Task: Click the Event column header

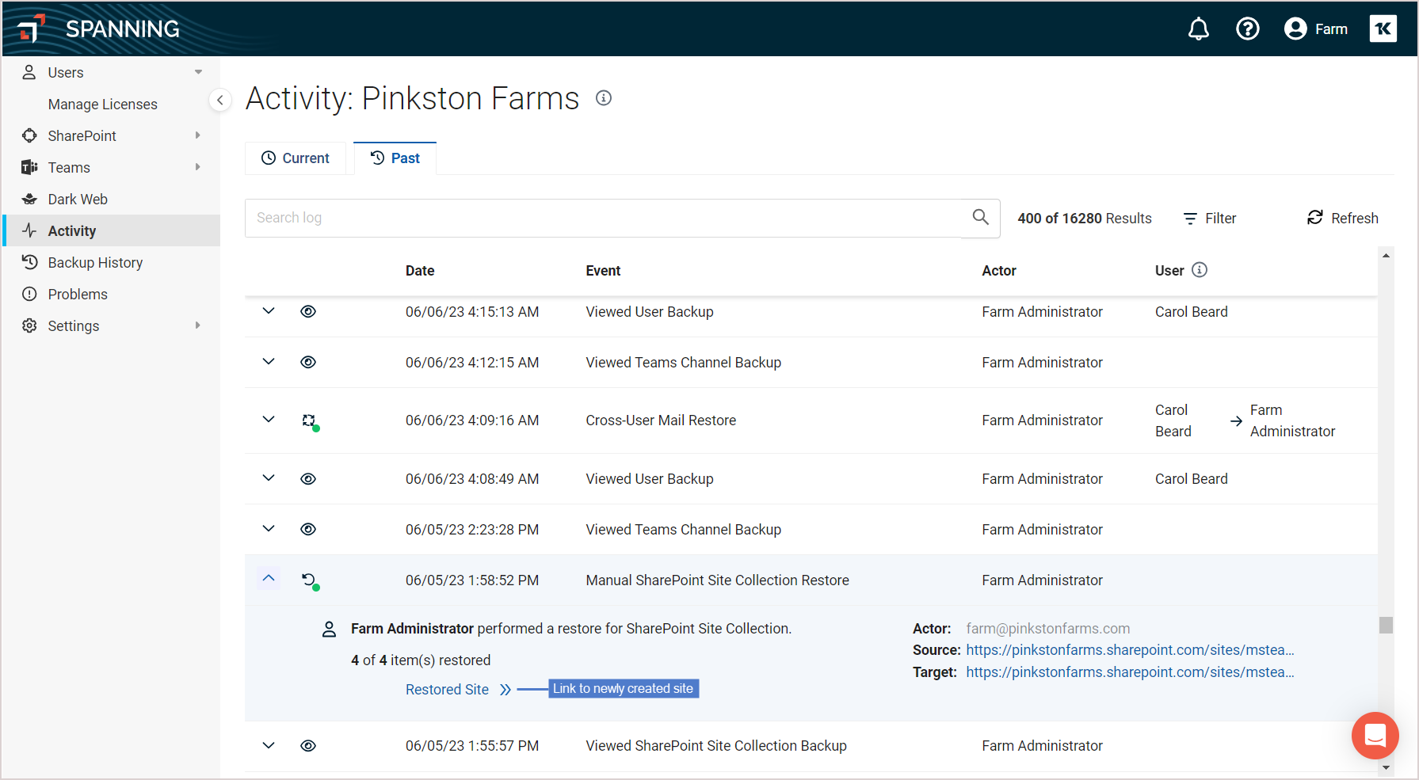Action: point(603,271)
